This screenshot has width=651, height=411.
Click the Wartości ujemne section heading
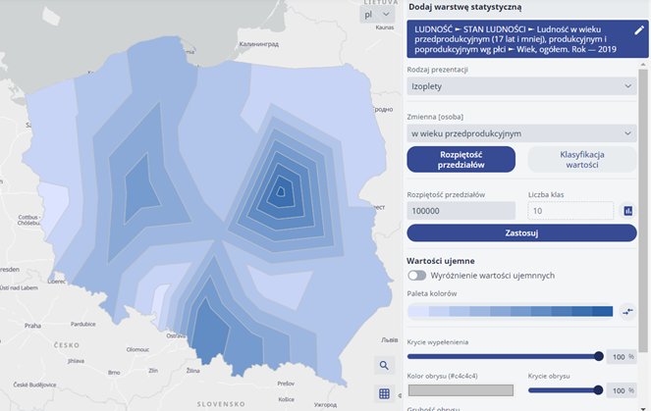441,261
